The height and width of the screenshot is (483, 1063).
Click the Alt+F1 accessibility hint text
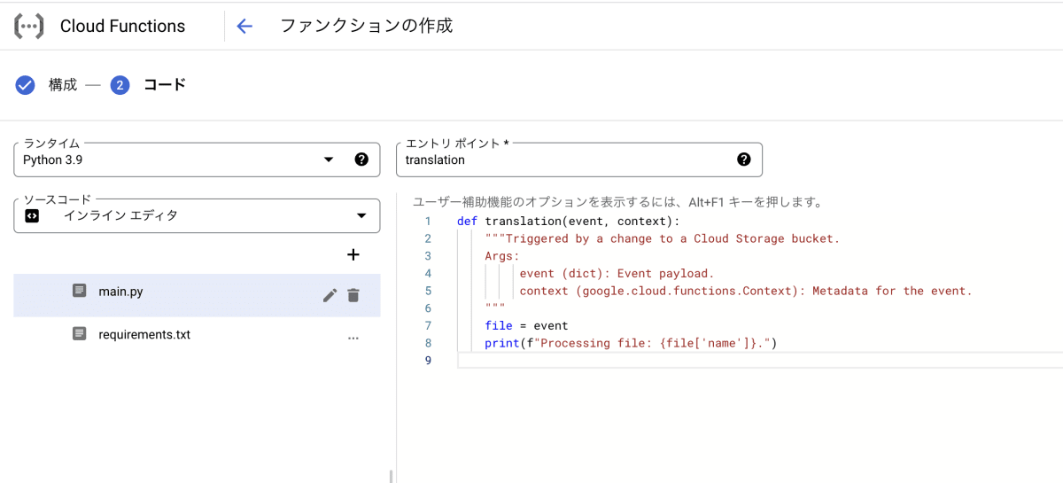click(x=620, y=202)
